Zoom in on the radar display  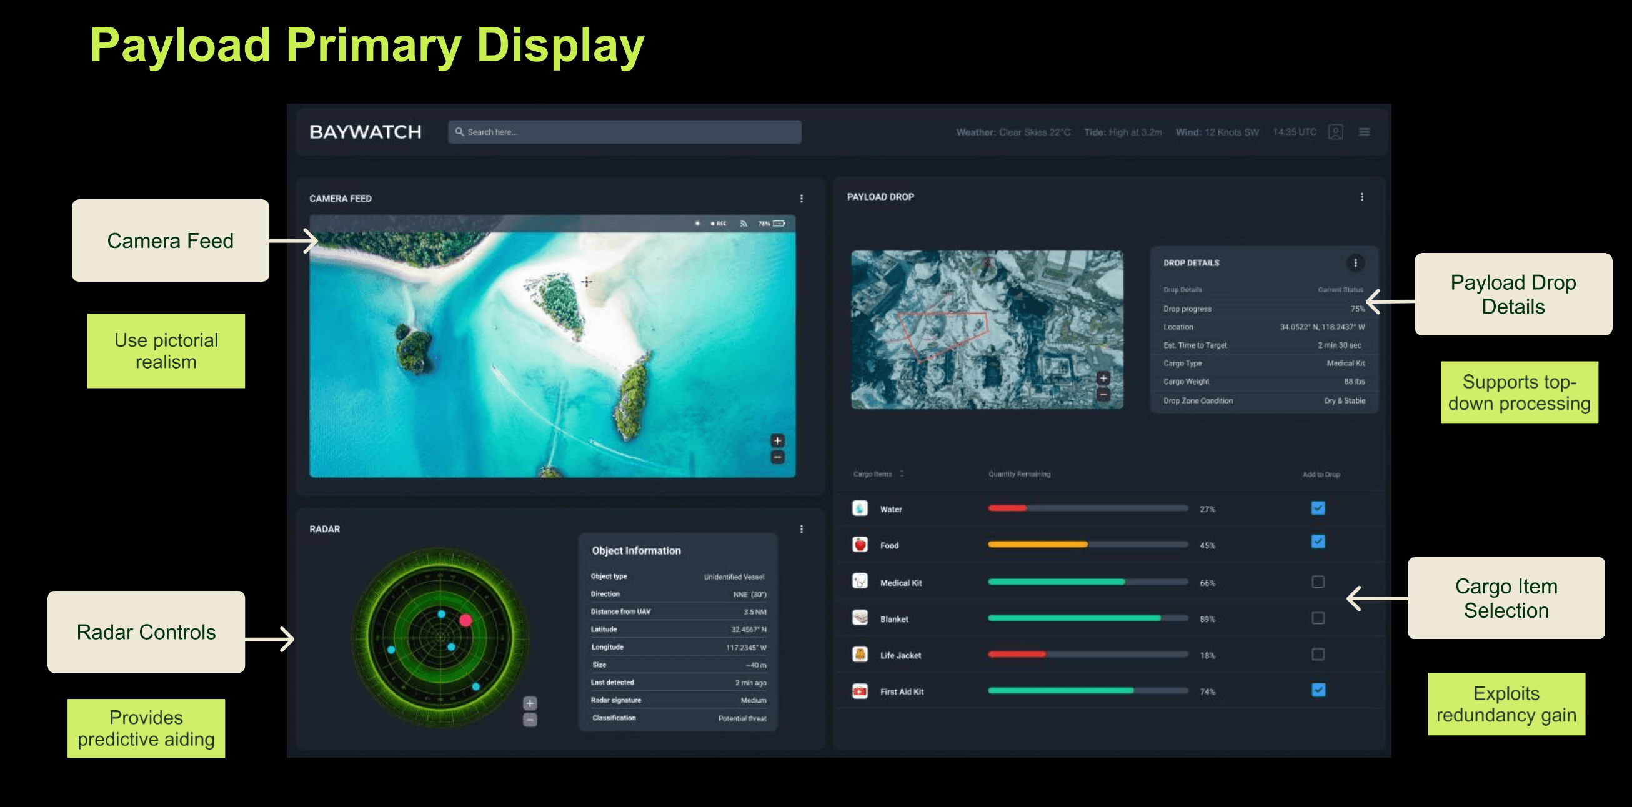coord(530,703)
